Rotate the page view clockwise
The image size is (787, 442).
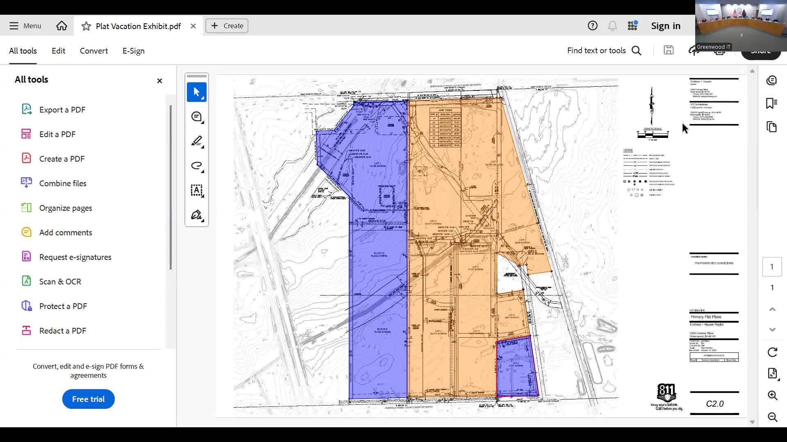[772, 352]
